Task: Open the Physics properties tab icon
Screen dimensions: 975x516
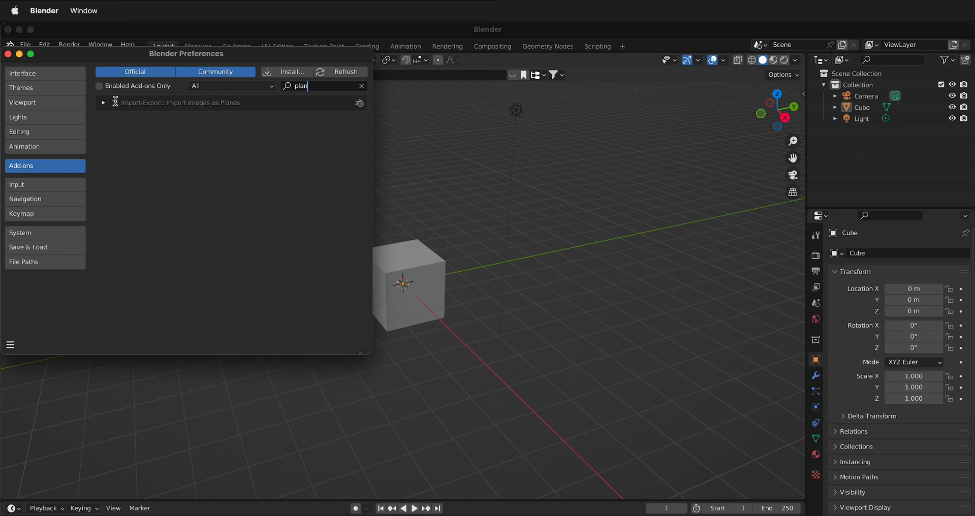Action: pyautogui.click(x=815, y=407)
